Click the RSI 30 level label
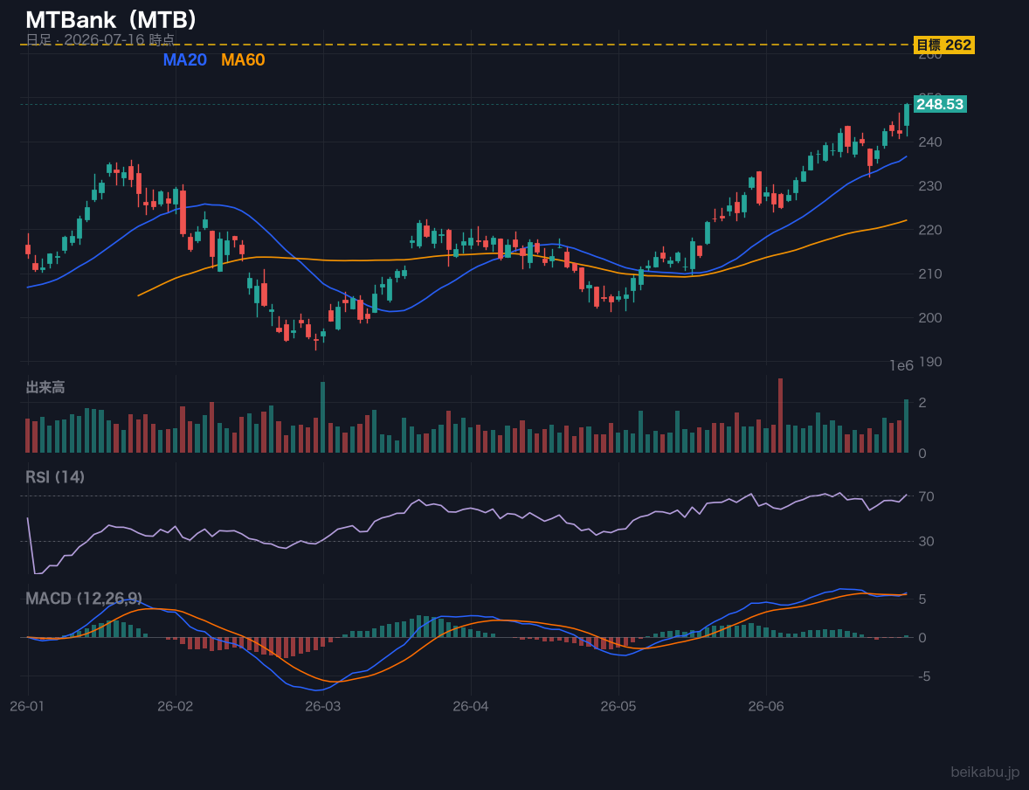1029x790 pixels. click(926, 541)
